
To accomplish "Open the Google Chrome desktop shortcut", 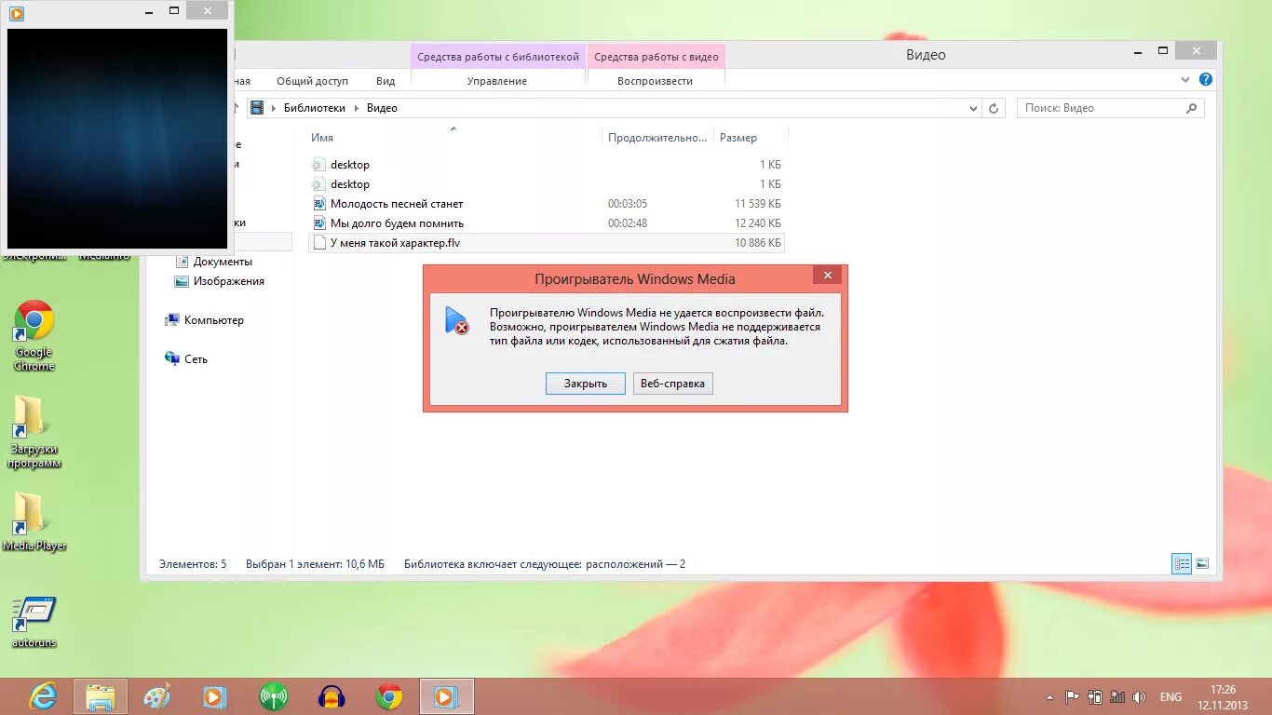I will click(34, 335).
